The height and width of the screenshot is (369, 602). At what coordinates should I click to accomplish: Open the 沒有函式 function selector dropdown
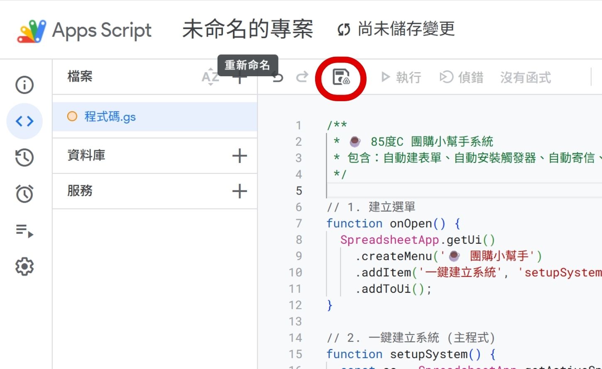point(525,78)
